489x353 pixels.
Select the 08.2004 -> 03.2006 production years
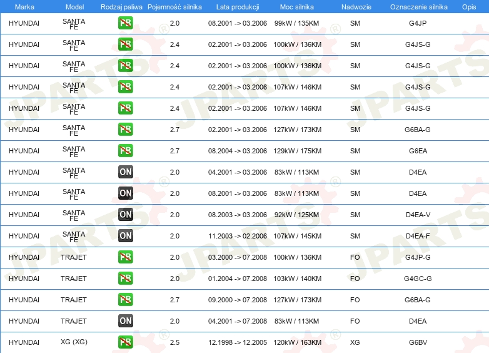pyautogui.click(x=238, y=151)
